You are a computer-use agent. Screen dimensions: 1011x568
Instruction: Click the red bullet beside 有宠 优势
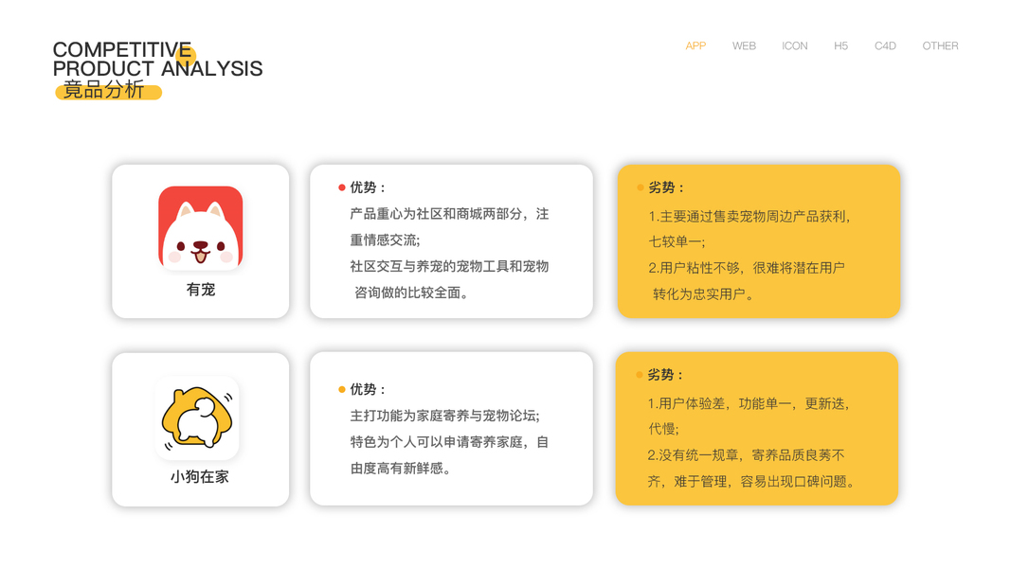[x=342, y=187]
